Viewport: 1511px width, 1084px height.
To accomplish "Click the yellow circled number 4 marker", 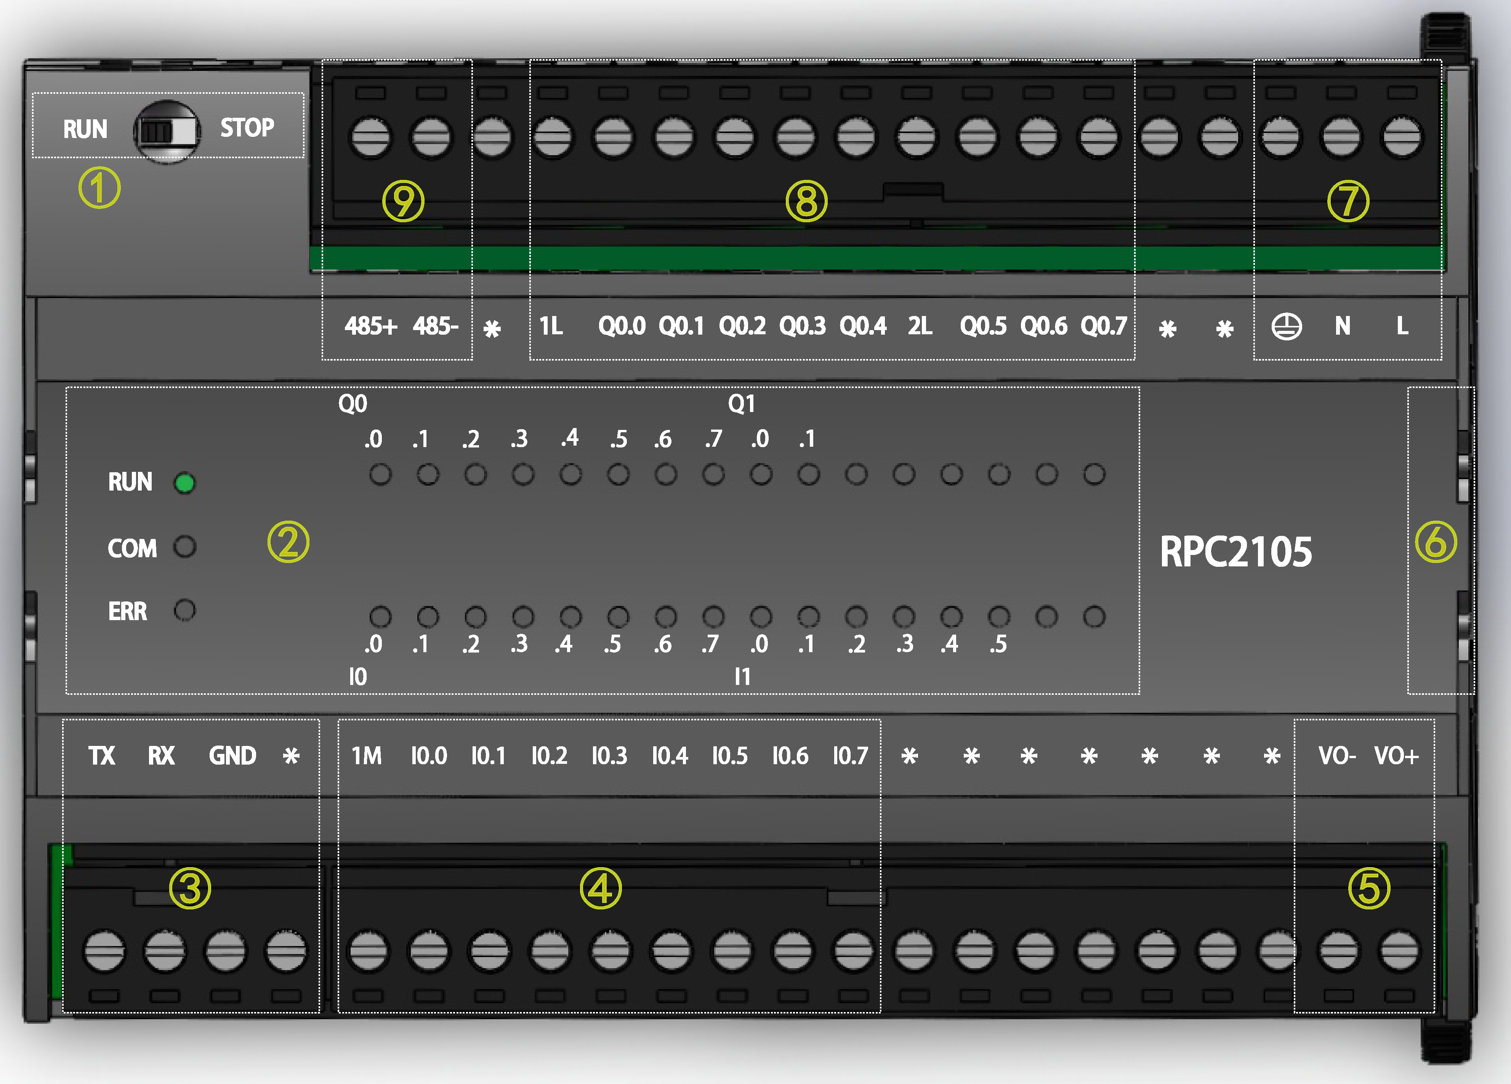I will click(x=600, y=888).
